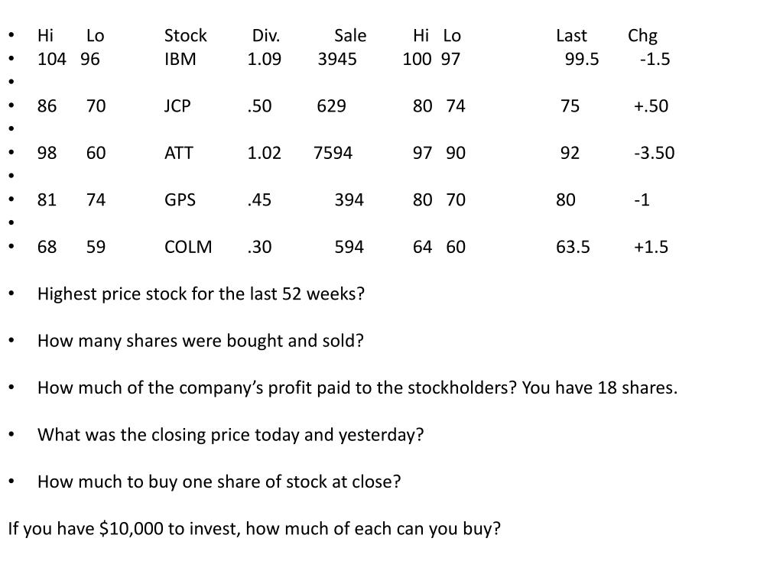Select 'How many shares were bought' line
Viewport: 783px width, 587px height.
pyautogui.click(x=200, y=341)
